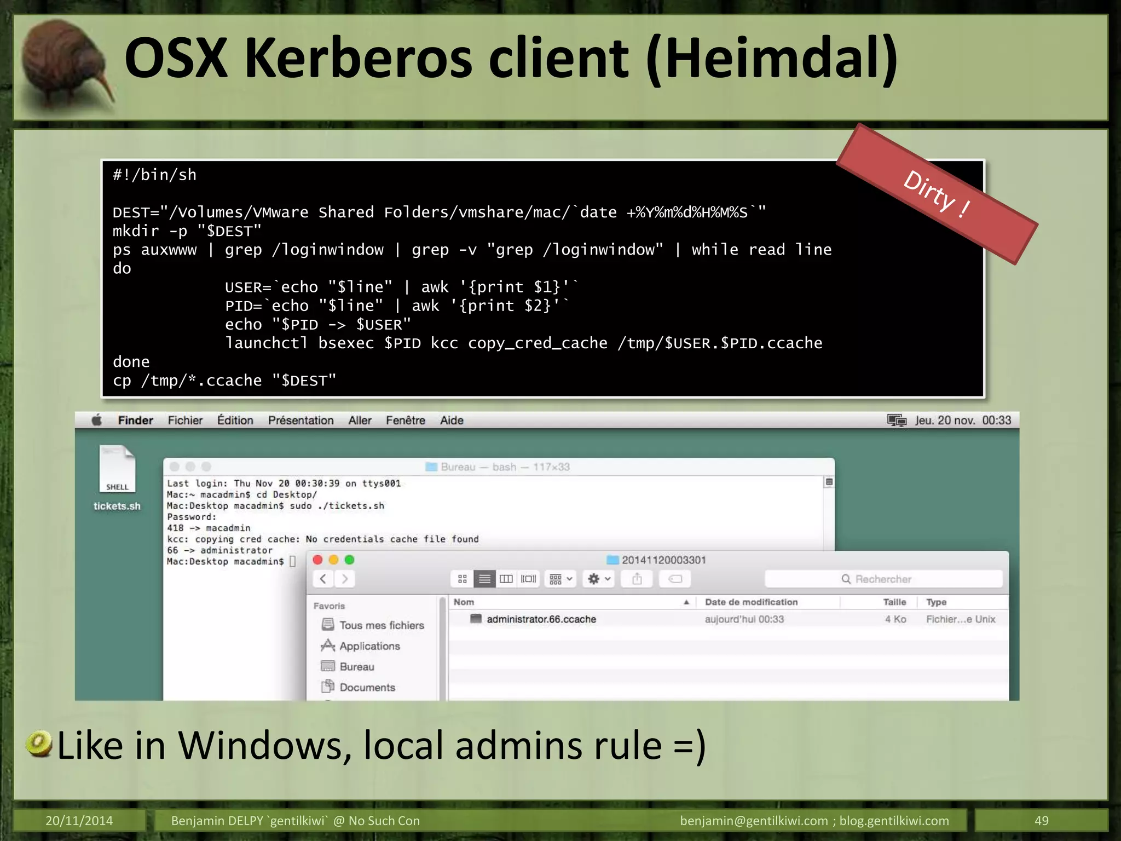Click the aujourd'hui 00:33 date cell
This screenshot has height=841, width=1121.
coord(744,619)
